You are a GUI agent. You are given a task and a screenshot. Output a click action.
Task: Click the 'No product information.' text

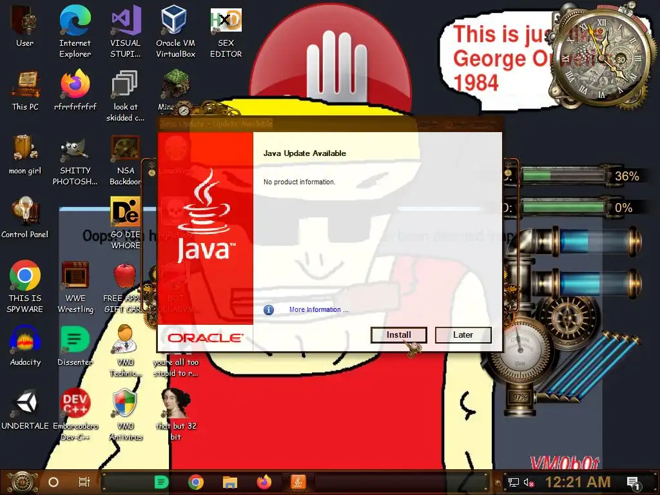[x=299, y=182]
